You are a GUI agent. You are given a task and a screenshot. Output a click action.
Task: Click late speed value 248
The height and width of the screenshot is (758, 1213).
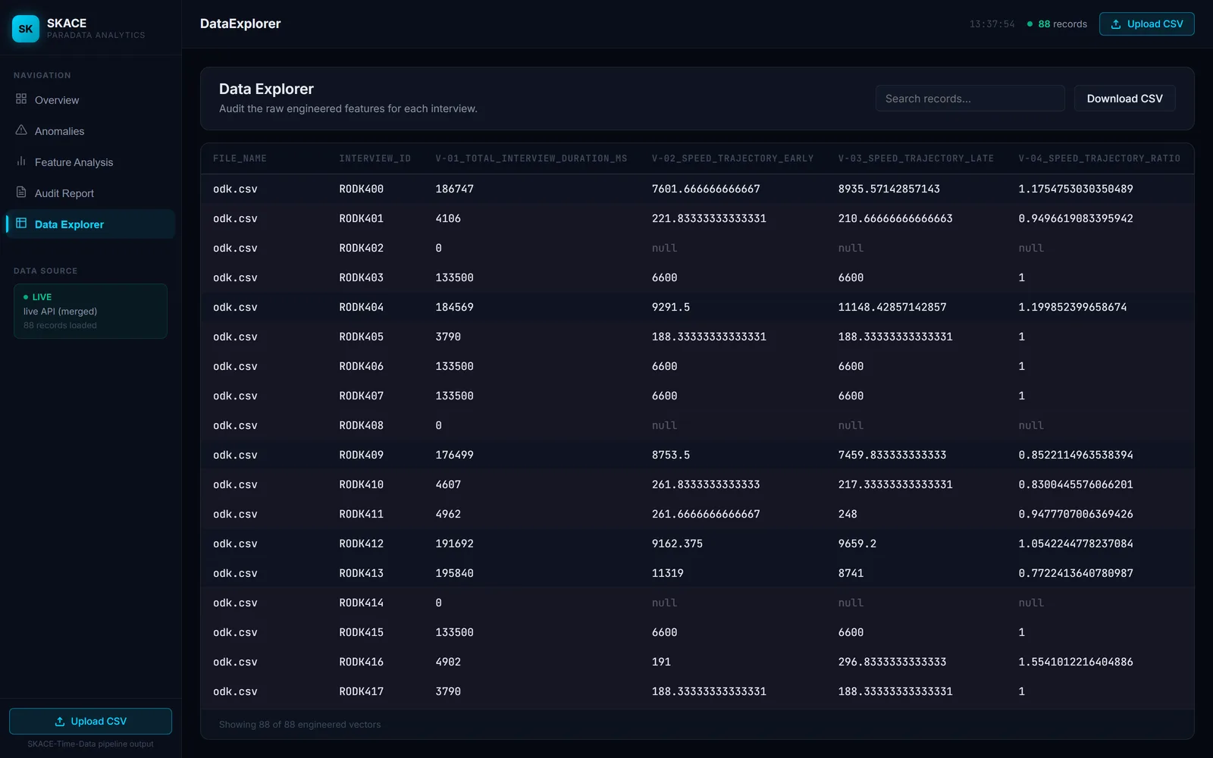tap(848, 514)
